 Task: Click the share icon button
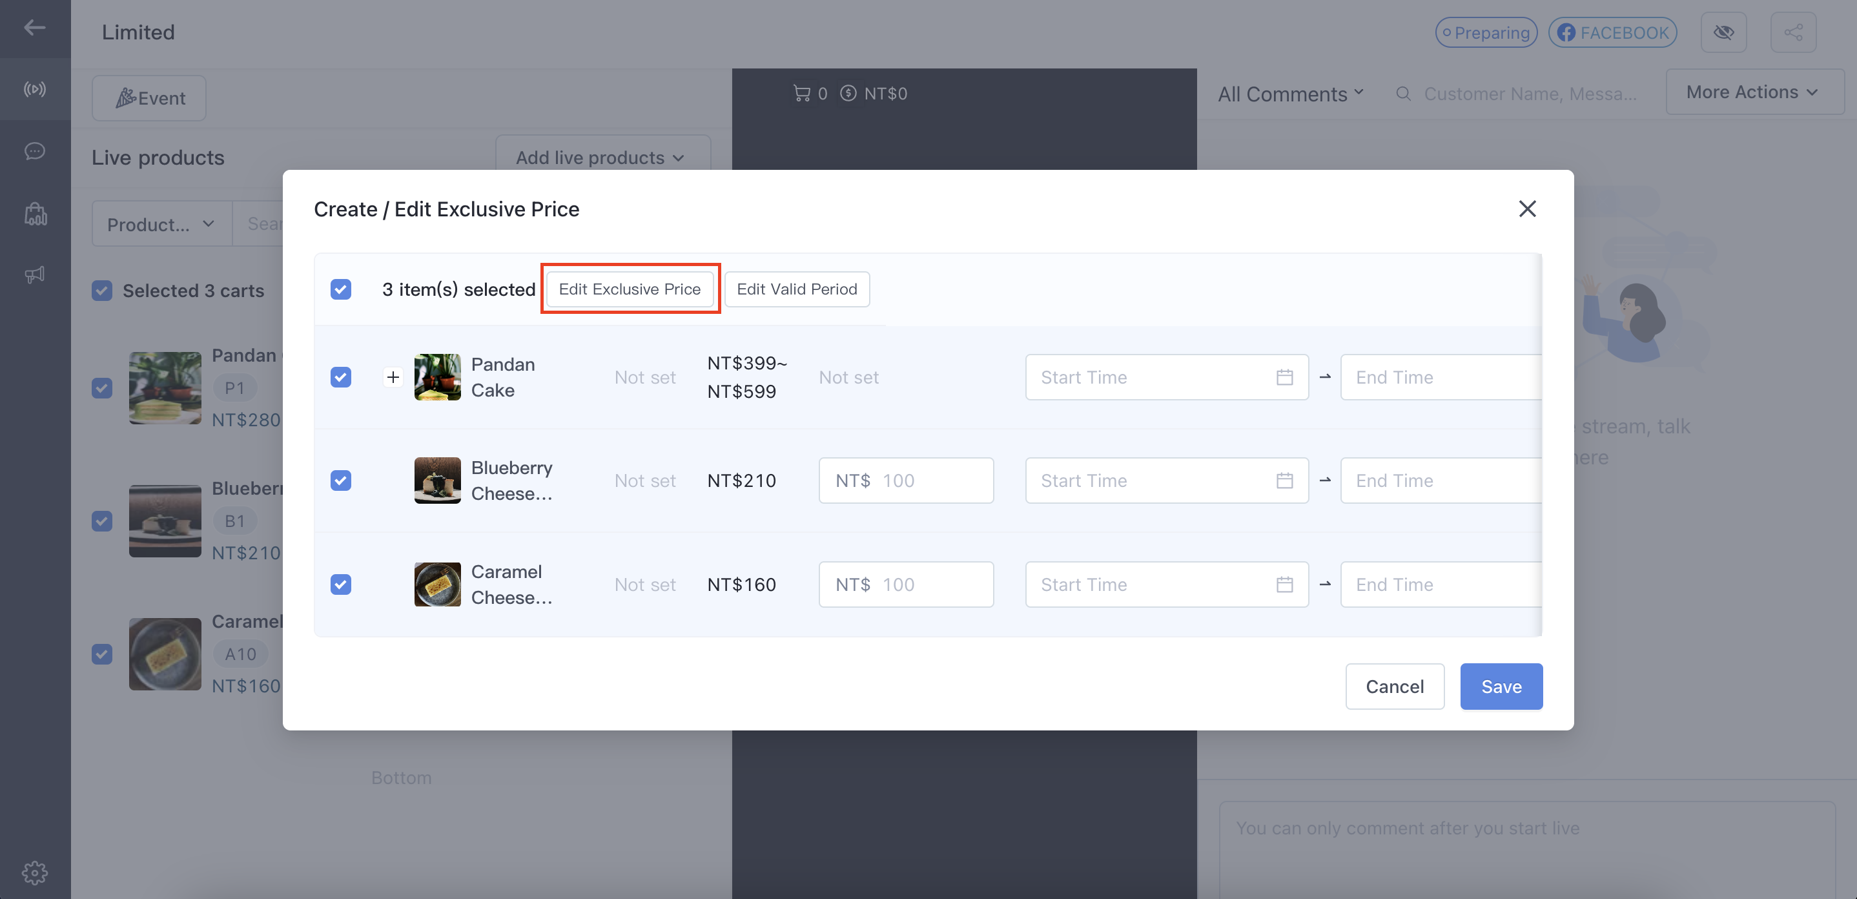pyautogui.click(x=1793, y=32)
